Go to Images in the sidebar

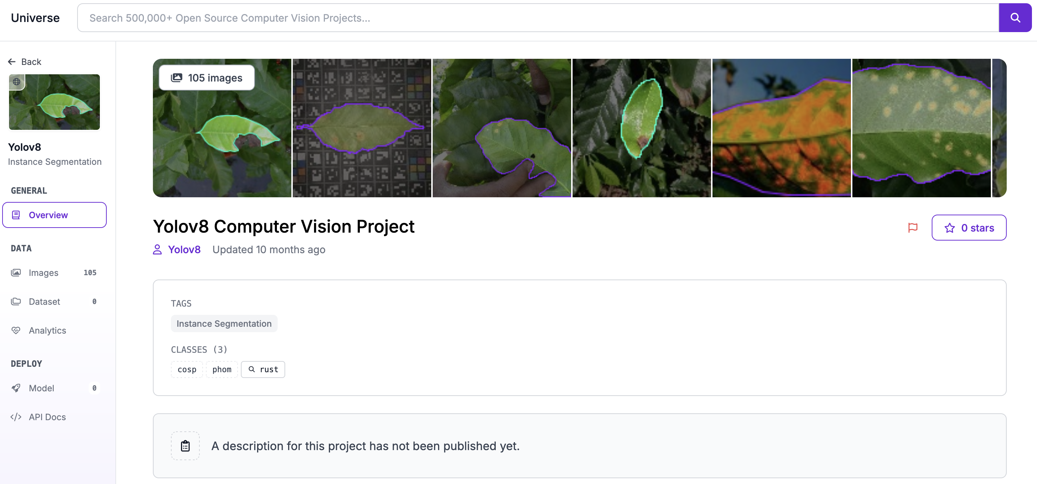pyautogui.click(x=44, y=273)
